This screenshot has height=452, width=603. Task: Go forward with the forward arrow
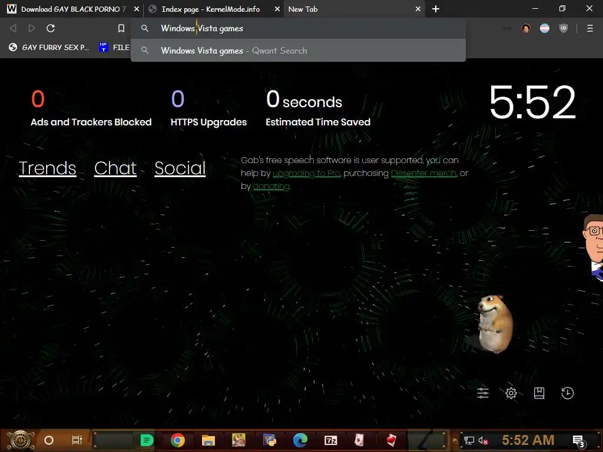pos(32,28)
